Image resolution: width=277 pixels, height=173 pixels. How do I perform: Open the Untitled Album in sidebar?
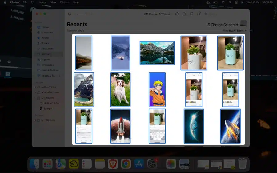pyautogui.click(x=50, y=103)
